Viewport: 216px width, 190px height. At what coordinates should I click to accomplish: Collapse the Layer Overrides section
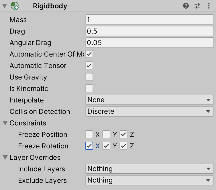pyautogui.click(x=5, y=158)
